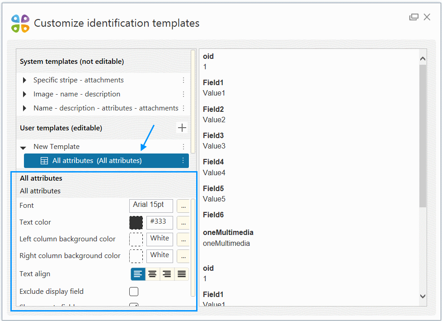Image resolution: width=442 pixels, height=321 pixels.
Task: Click the plus icon to add user template
Action: pyautogui.click(x=182, y=128)
